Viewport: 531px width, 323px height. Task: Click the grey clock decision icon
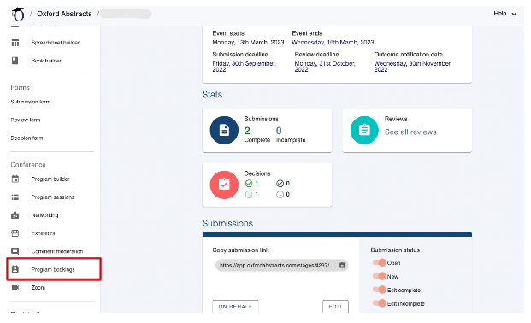[280, 194]
